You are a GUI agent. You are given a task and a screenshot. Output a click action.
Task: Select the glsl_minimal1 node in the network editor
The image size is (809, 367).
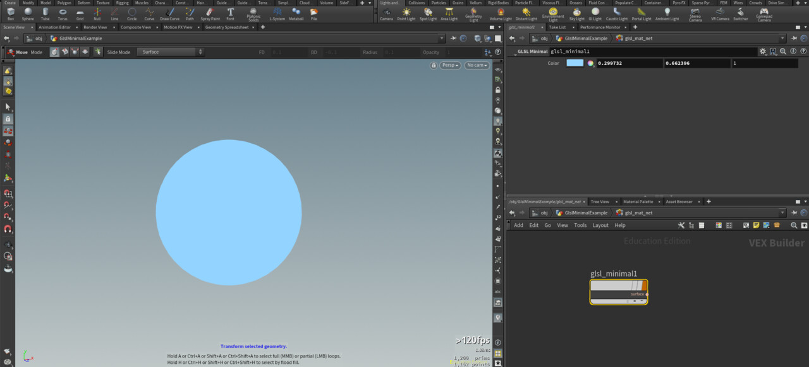click(618, 291)
